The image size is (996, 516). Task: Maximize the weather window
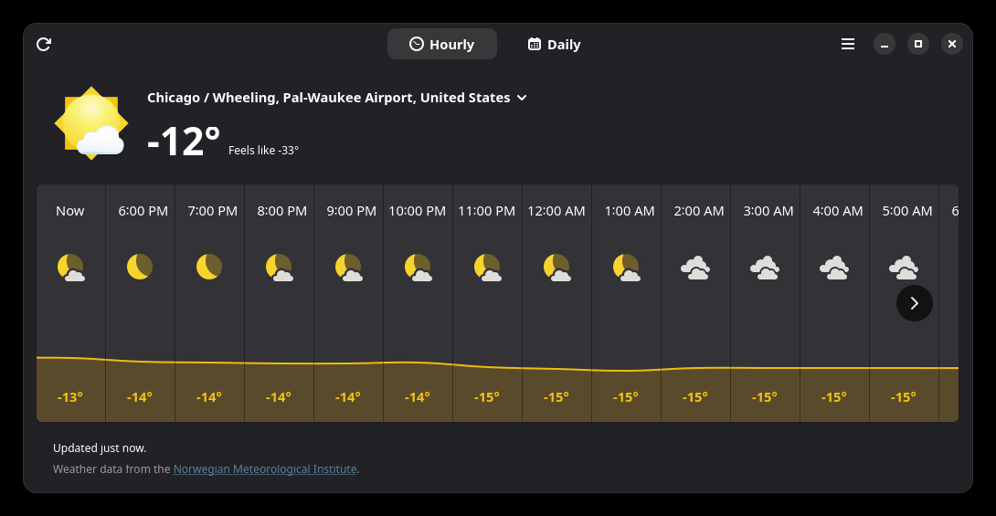pos(918,44)
